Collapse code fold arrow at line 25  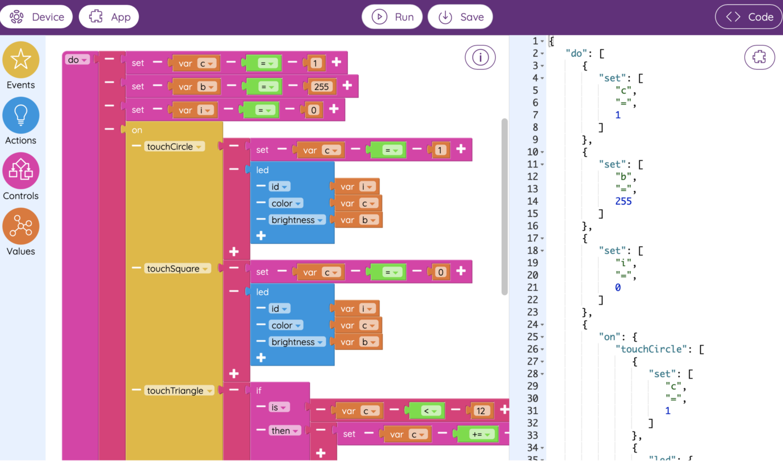[542, 337]
